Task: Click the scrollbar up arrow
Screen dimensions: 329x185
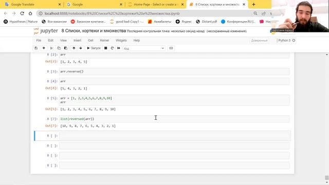Action: [327, 54]
